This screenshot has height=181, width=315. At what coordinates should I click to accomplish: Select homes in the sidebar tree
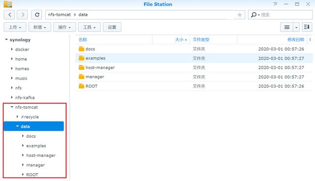[22, 69]
